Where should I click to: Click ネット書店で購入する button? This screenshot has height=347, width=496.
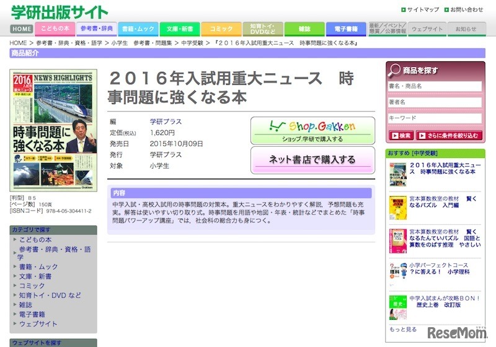(312, 160)
